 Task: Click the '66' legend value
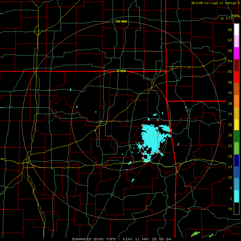(230, 29)
